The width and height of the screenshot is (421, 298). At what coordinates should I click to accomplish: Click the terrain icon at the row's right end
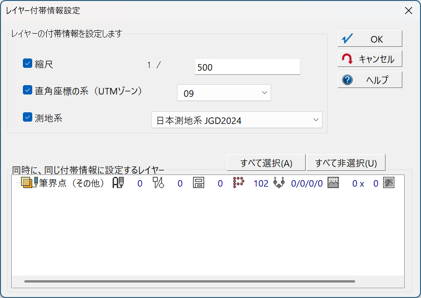pyautogui.click(x=389, y=183)
